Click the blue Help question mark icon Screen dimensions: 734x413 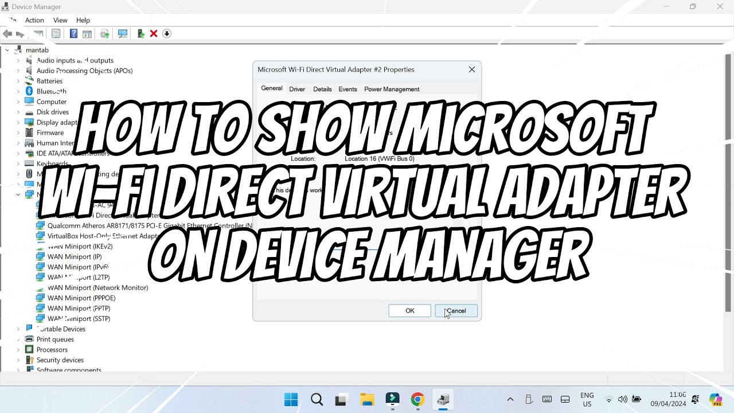pyautogui.click(x=73, y=34)
